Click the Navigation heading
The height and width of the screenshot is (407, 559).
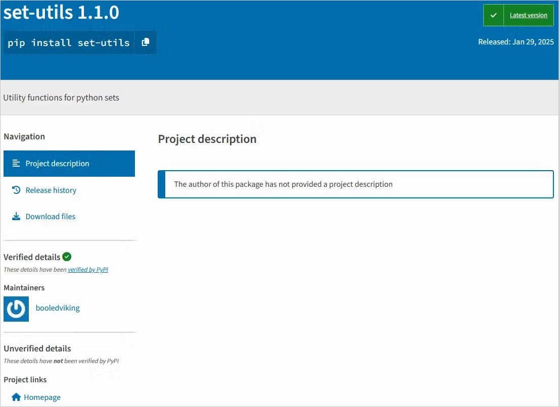click(24, 137)
